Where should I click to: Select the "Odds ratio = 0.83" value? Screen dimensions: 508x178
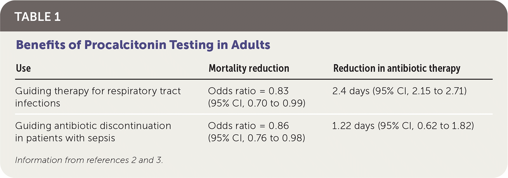pyautogui.click(x=248, y=91)
